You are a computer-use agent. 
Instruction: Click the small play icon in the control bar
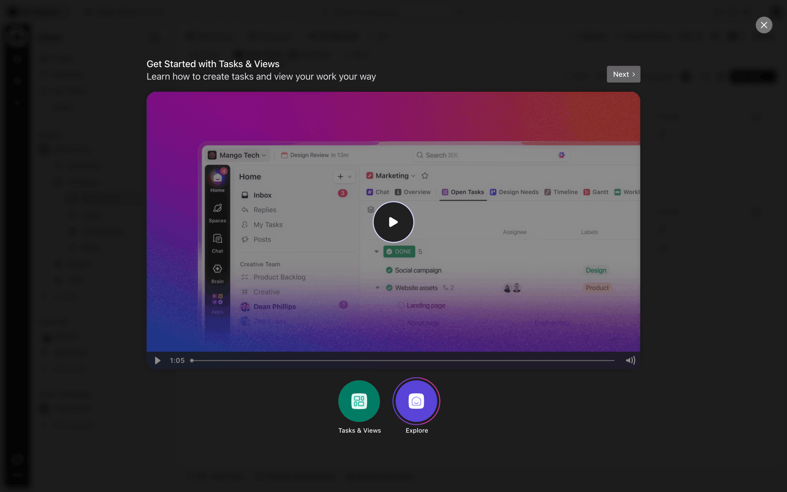157,360
